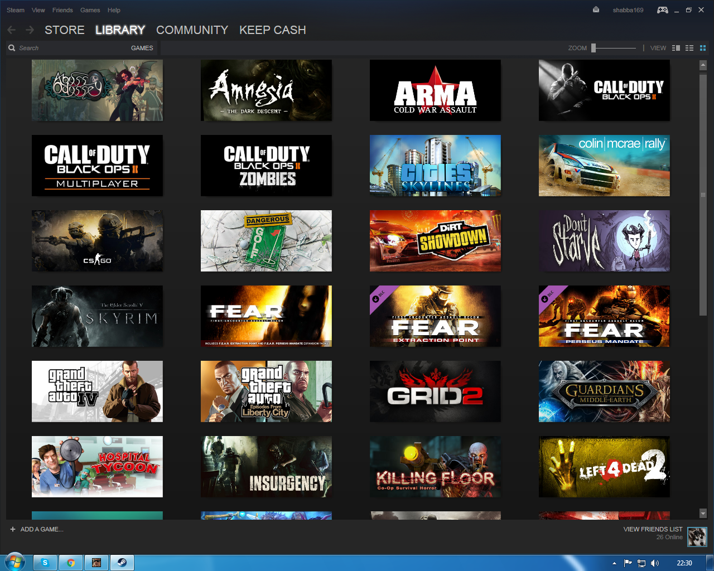Screen dimensions: 714x571
Task: Open the Friends menu
Action: (x=62, y=10)
